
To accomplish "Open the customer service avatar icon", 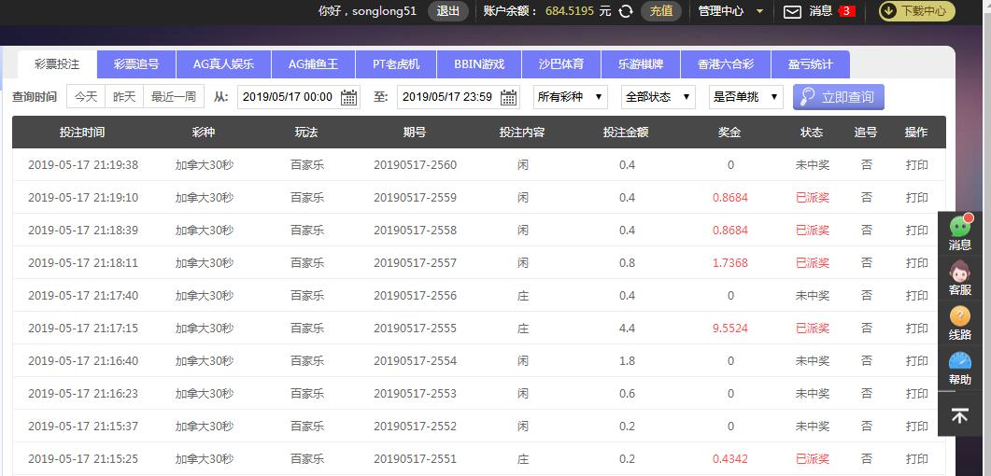I will tap(959, 272).
